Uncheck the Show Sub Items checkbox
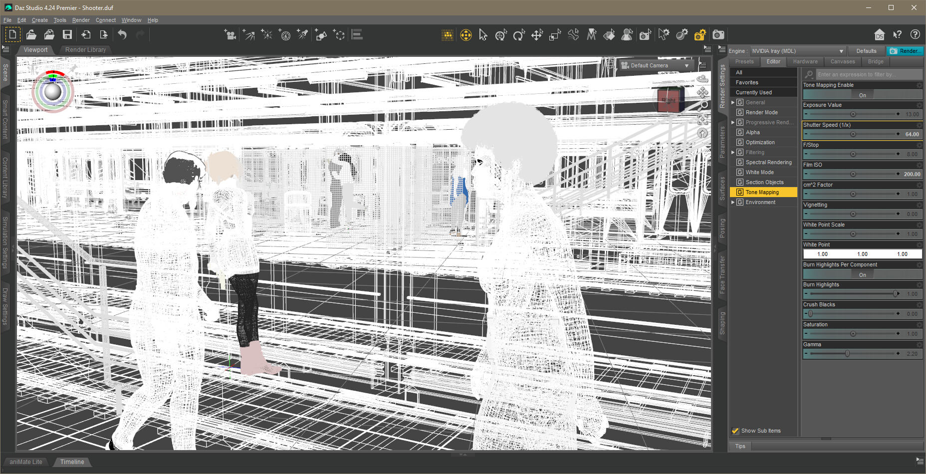Image resolution: width=926 pixels, height=474 pixels. click(x=735, y=431)
